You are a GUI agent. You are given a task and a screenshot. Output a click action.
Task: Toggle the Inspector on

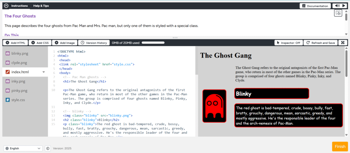pos(288,43)
